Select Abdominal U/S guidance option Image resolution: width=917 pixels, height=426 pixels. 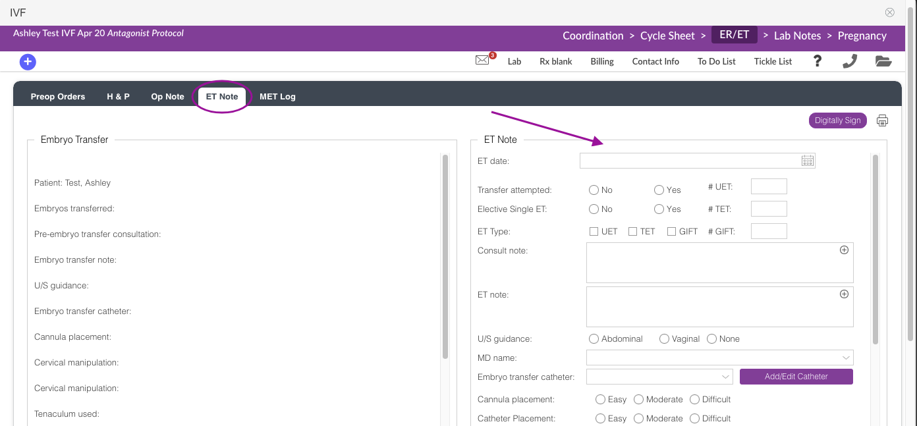[x=594, y=339]
